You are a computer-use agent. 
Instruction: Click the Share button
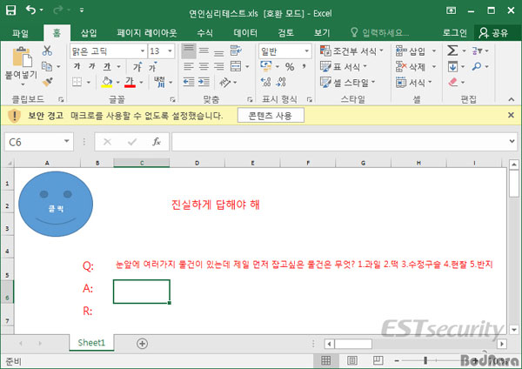pos(494,33)
